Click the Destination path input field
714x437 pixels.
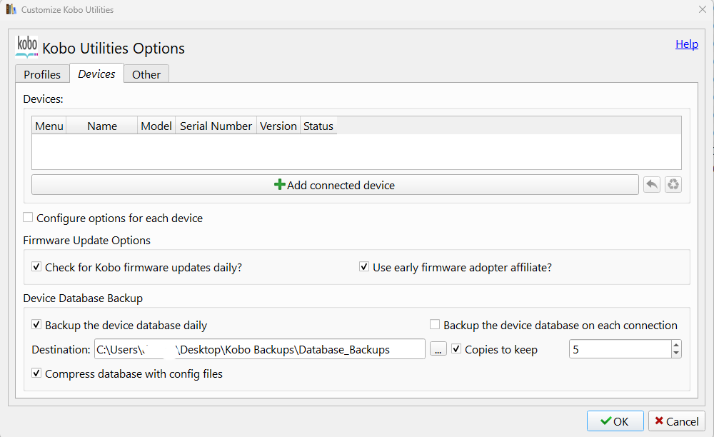(259, 349)
